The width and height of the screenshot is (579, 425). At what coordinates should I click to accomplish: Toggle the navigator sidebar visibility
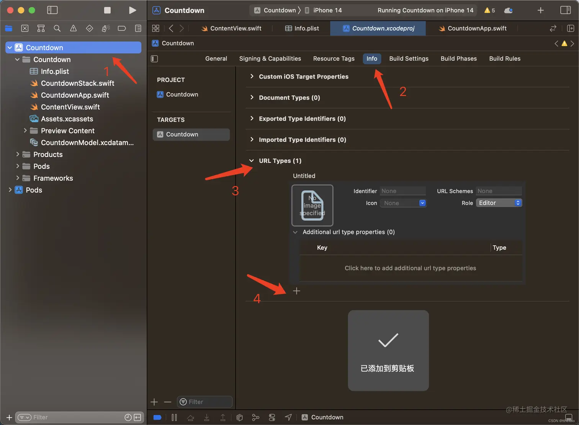pos(52,10)
